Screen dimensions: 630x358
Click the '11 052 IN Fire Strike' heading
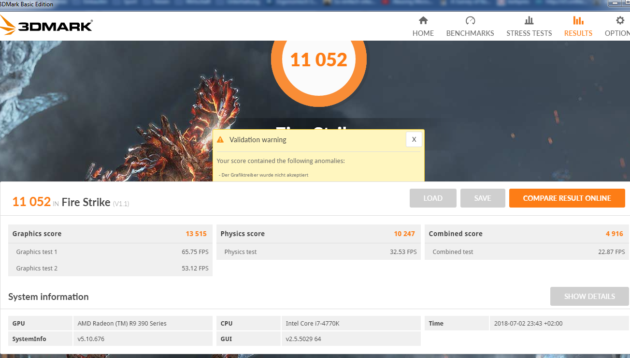point(71,202)
